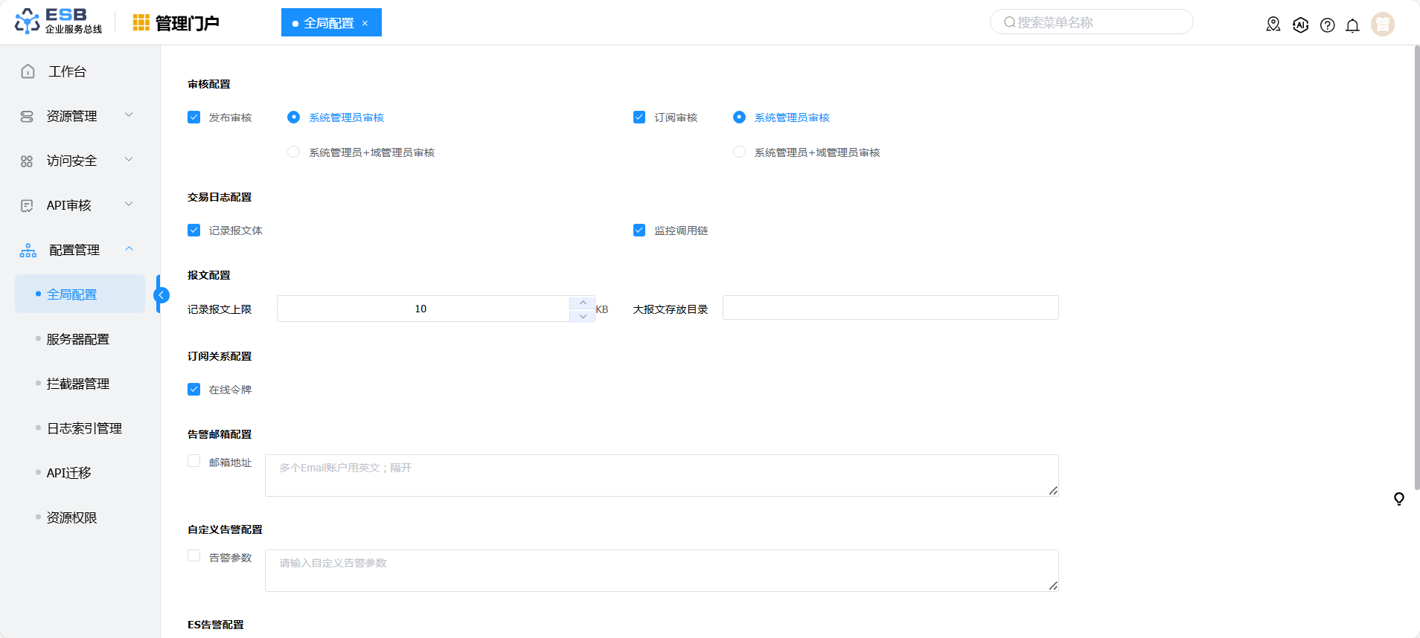Select 系统管理员+域管理员审核 for 订阅审核
The height and width of the screenshot is (638, 1420).
pos(739,152)
